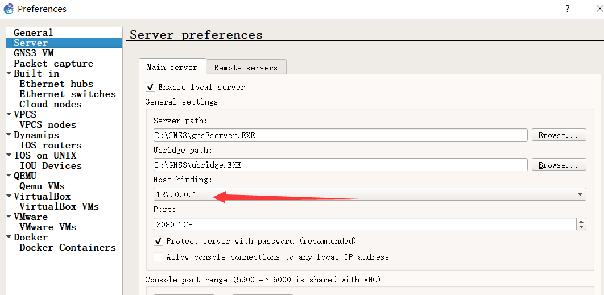Viewport: 604px width, 295px height.
Task: Collapse the Dynamips tree group
Action: 10,134
